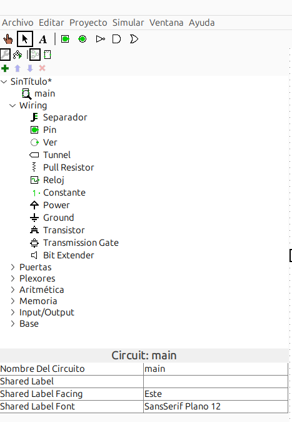Select the OR gate toolbar icon
The image size is (292, 422).
(x=134, y=39)
